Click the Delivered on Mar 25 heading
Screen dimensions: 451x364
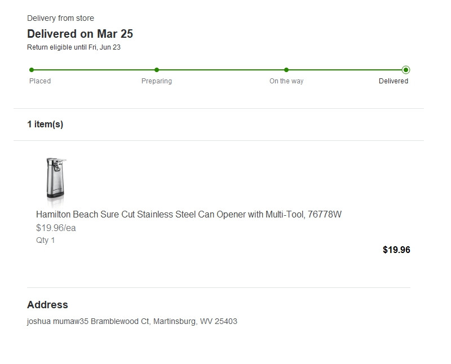coord(80,34)
